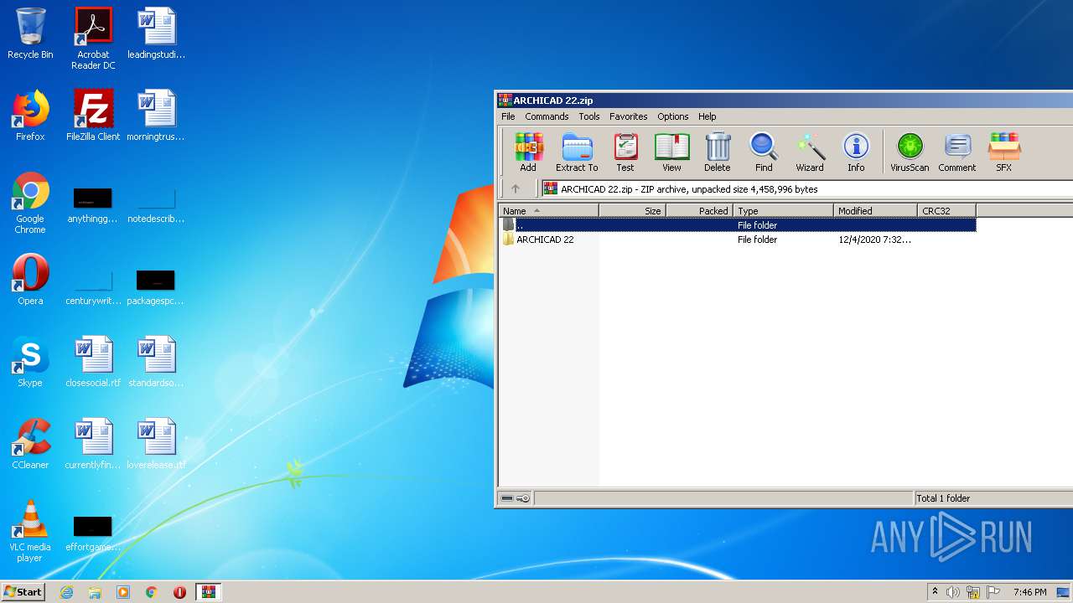Sort by the Type column header

click(783, 211)
